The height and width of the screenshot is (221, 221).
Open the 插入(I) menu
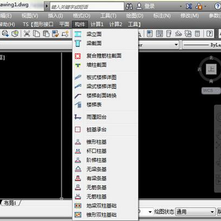click(55, 16)
